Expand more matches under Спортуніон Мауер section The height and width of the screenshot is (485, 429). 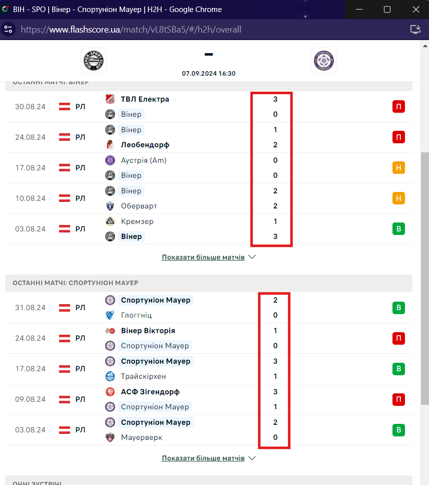tap(203, 458)
